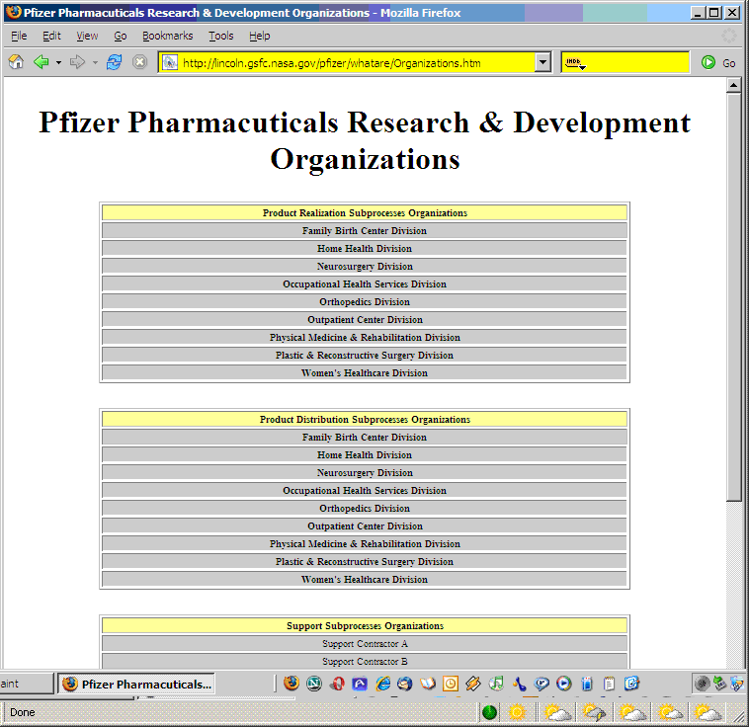Open the Tools menu
The width and height of the screenshot is (749, 727).
coord(221,36)
